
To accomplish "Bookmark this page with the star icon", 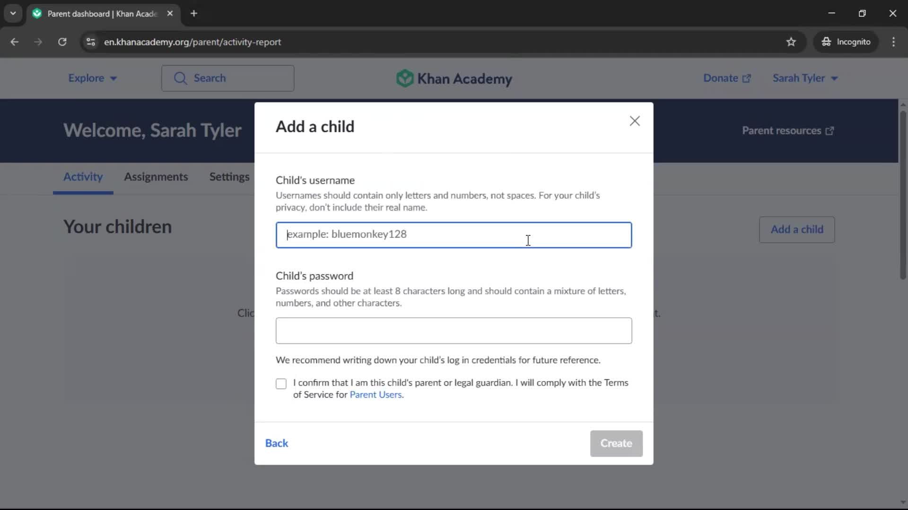I will tap(791, 42).
